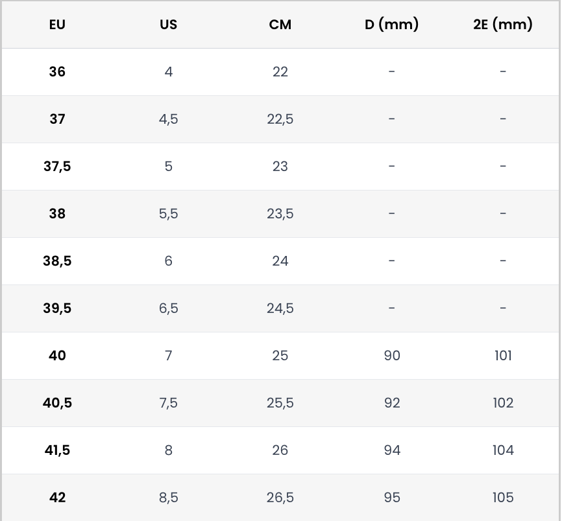Click the US size 4,5 cell
Screen dimensions: 562x521
click(168, 119)
